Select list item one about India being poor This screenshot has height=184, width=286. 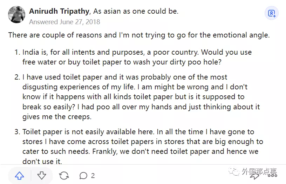[x=137, y=57]
